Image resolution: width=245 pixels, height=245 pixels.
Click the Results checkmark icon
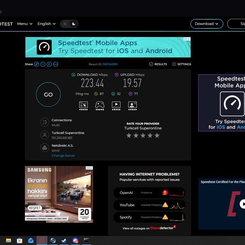(x=151, y=64)
